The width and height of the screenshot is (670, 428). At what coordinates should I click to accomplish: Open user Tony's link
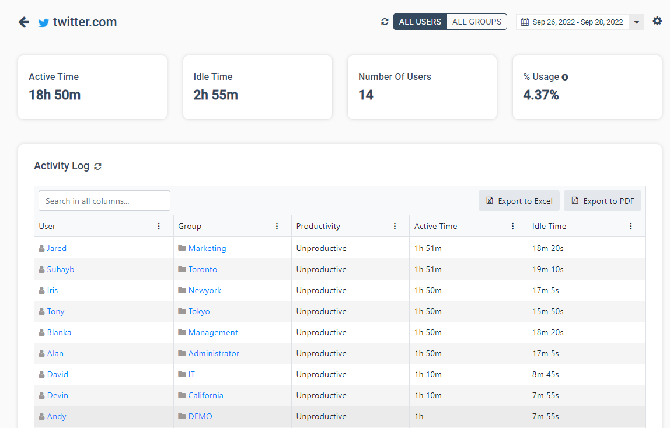coord(55,311)
